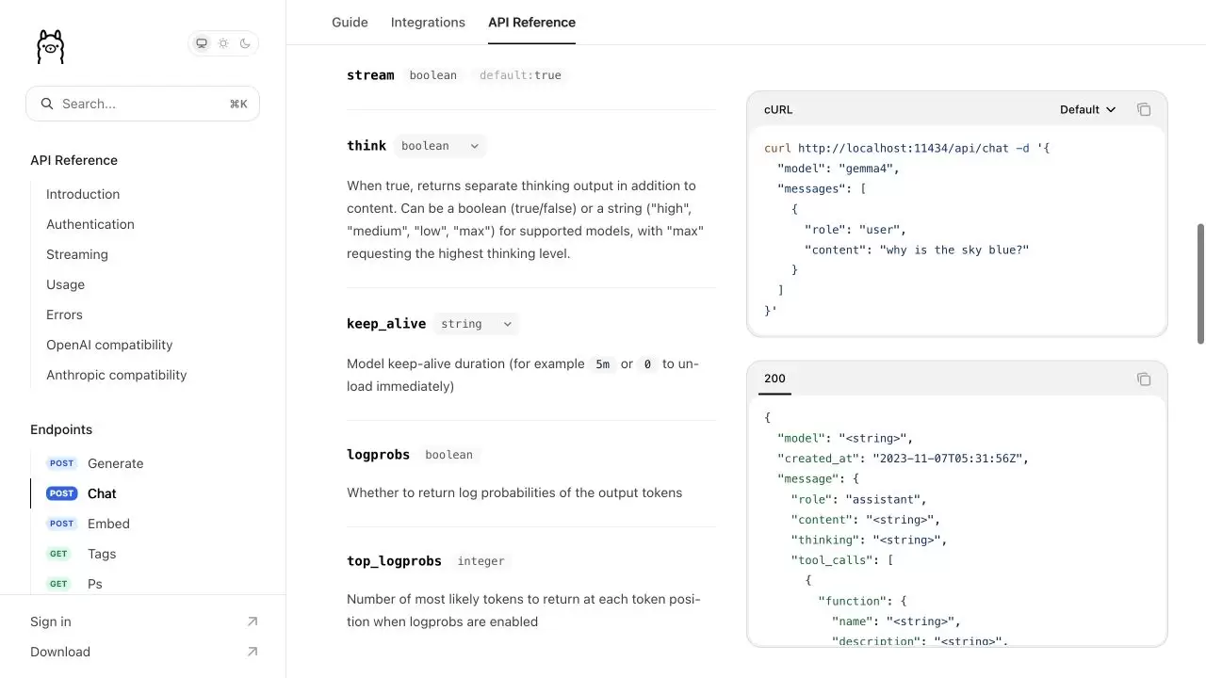Click the keep_alive parameter name
1206x678 pixels.
pyautogui.click(x=386, y=324)
